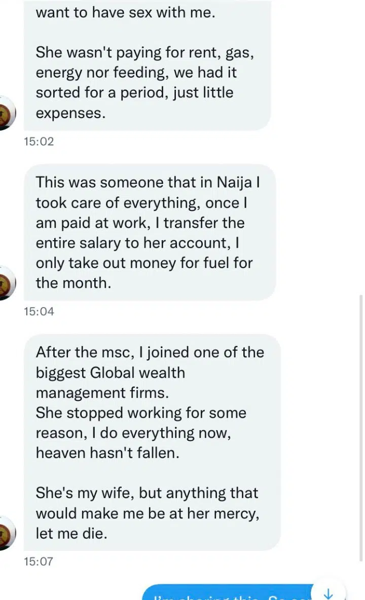The height and width of the screenshot is (600, 365).
Task: Select the line "This was someone that in Naija"
Action: pos(148,183)
